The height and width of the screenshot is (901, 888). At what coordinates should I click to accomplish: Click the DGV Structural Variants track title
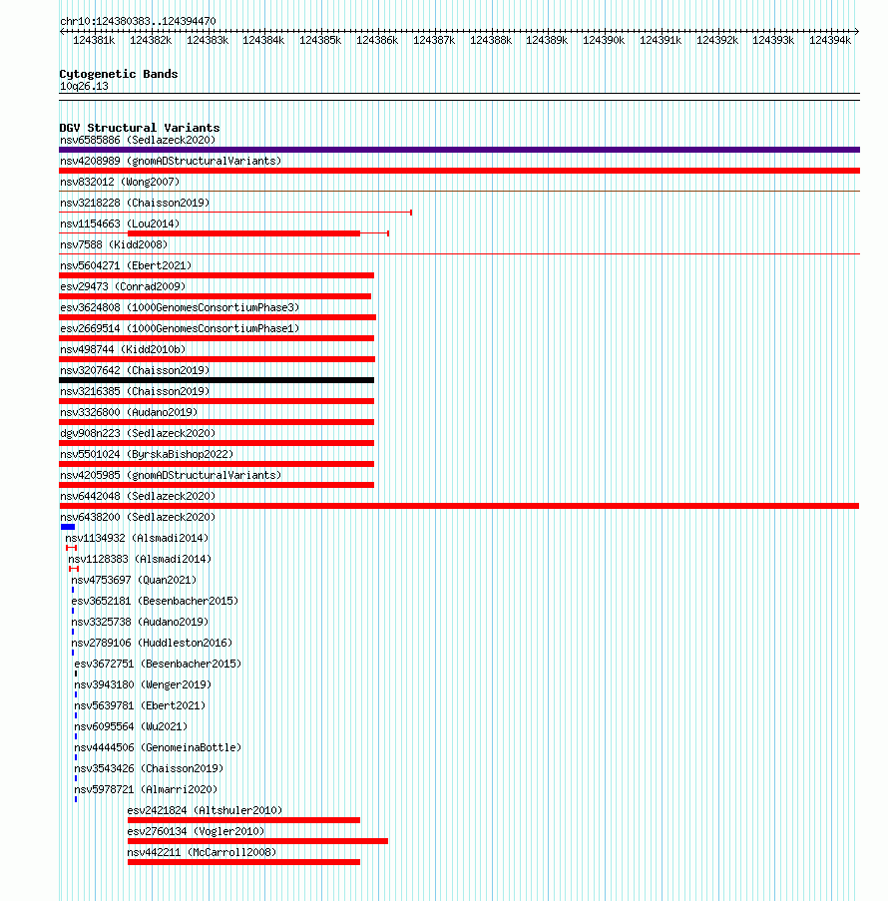click(139, 128)
